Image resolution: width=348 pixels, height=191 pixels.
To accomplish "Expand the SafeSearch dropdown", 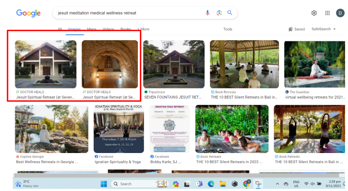I will tap(323, 29).
